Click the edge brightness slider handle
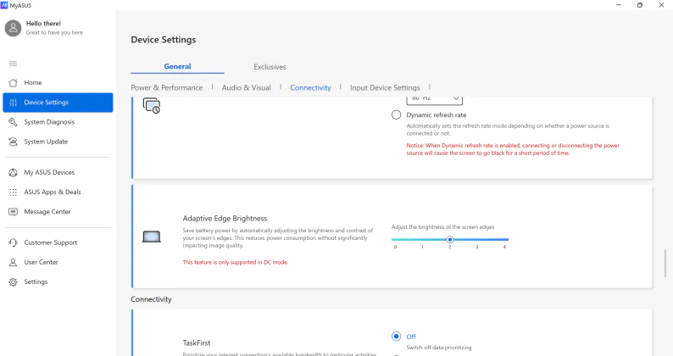This screenshot has height=356, width=673. pyautogui.click(x=450, y=240)
